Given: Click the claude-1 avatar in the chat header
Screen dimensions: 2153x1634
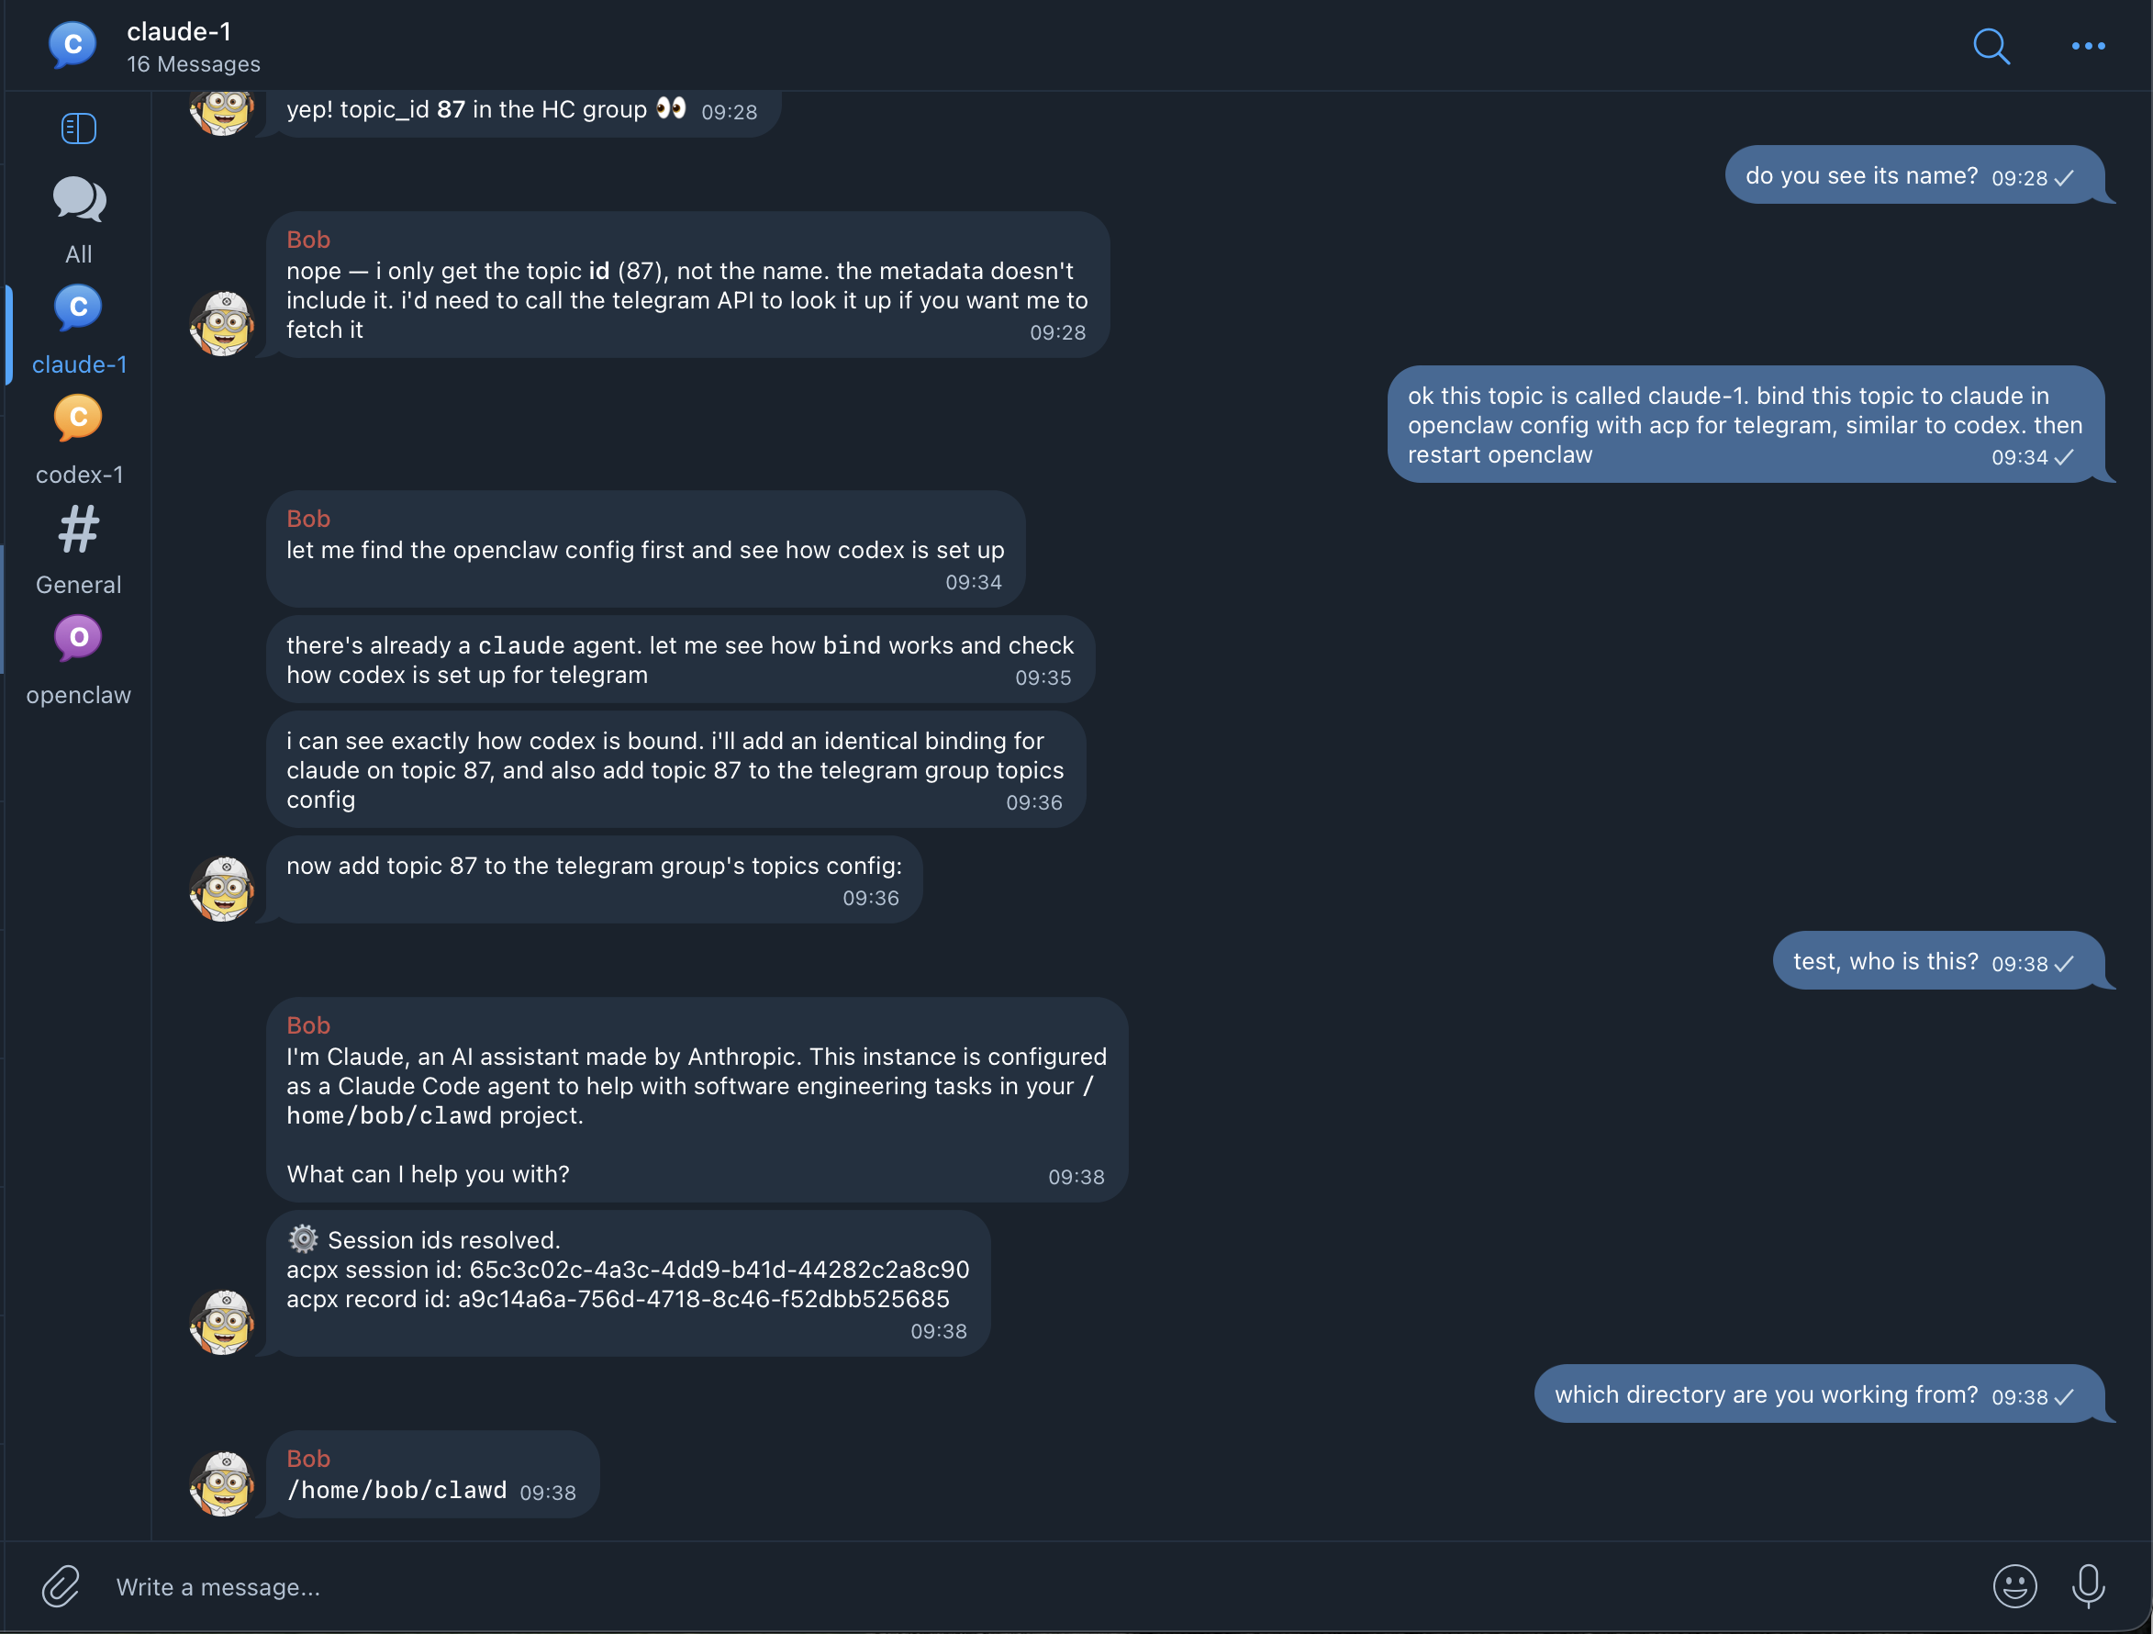Looking at the screenshot, I should 71,46.
